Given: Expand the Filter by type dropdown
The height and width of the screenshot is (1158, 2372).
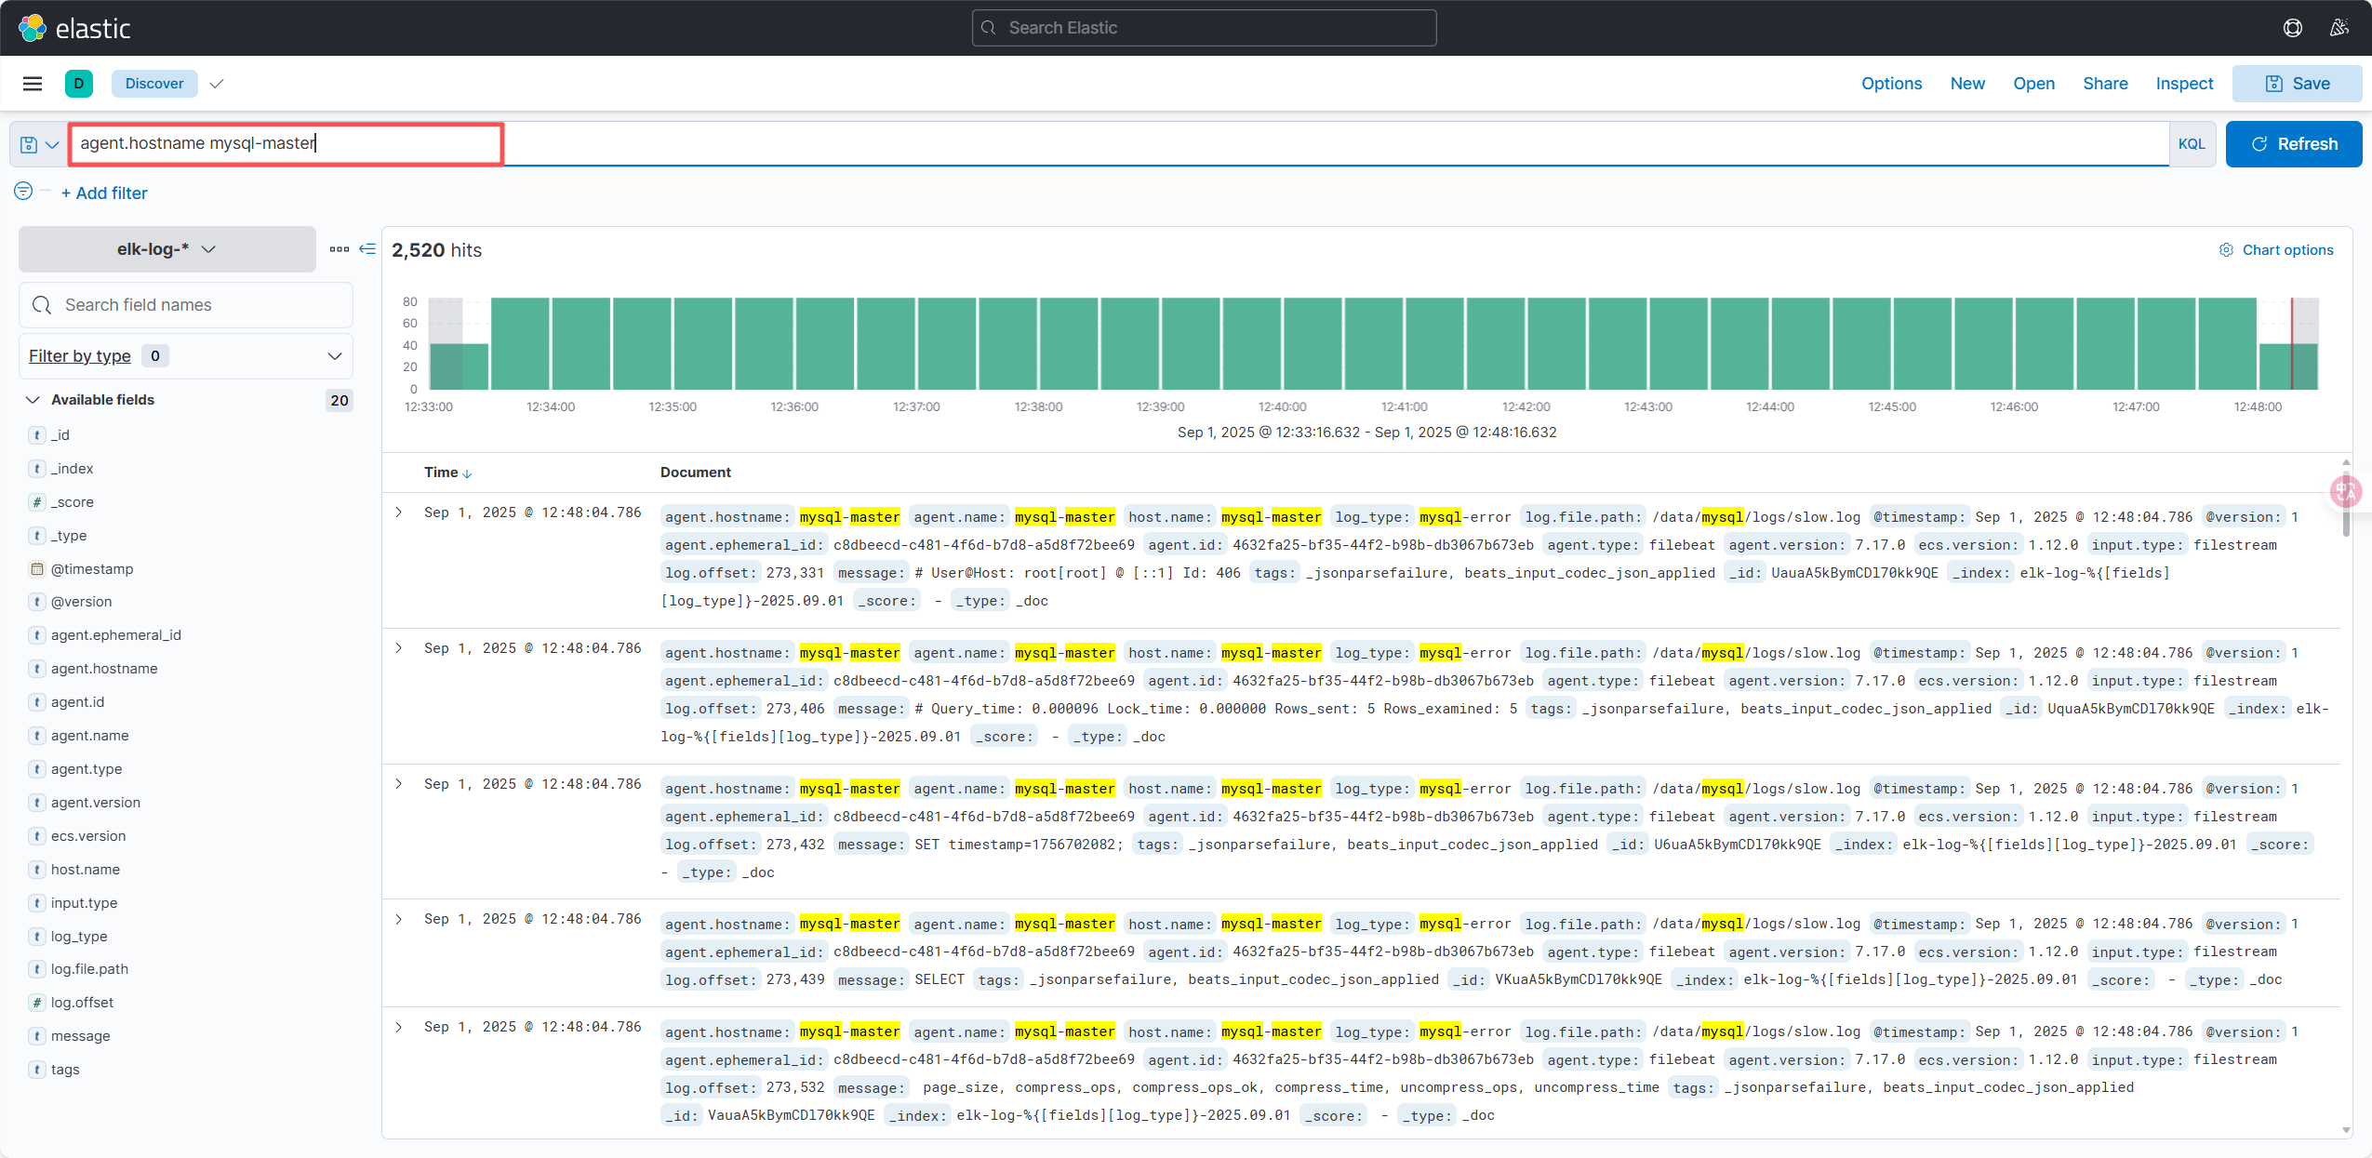Looking at the screenshot, I should [x=186, y=356].
